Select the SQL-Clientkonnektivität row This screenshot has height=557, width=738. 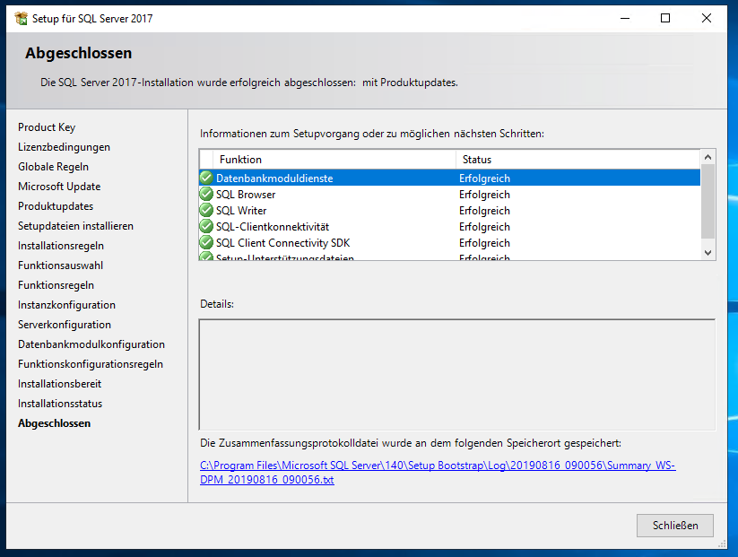(x=450, y=226)
